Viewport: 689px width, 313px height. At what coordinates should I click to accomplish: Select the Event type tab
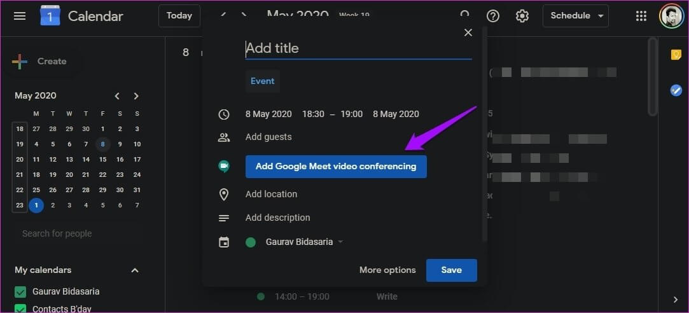tap(262, 81)
